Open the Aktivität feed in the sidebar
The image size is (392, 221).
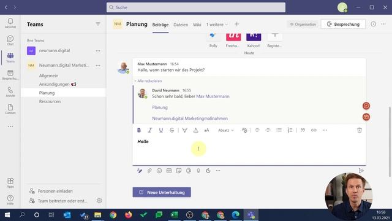tap(10, 23)
